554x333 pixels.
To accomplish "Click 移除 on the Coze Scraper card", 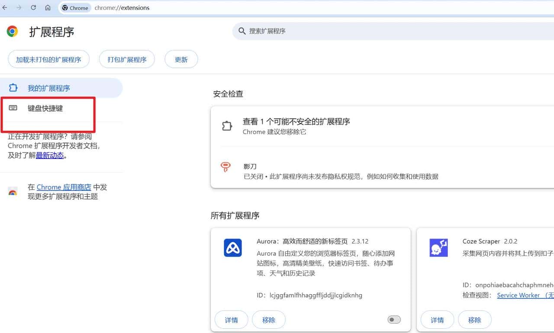I will pyautogui.click(x=474, y=320).
